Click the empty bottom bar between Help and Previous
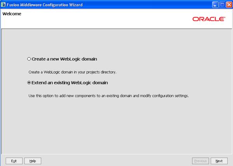 [116, 161]
